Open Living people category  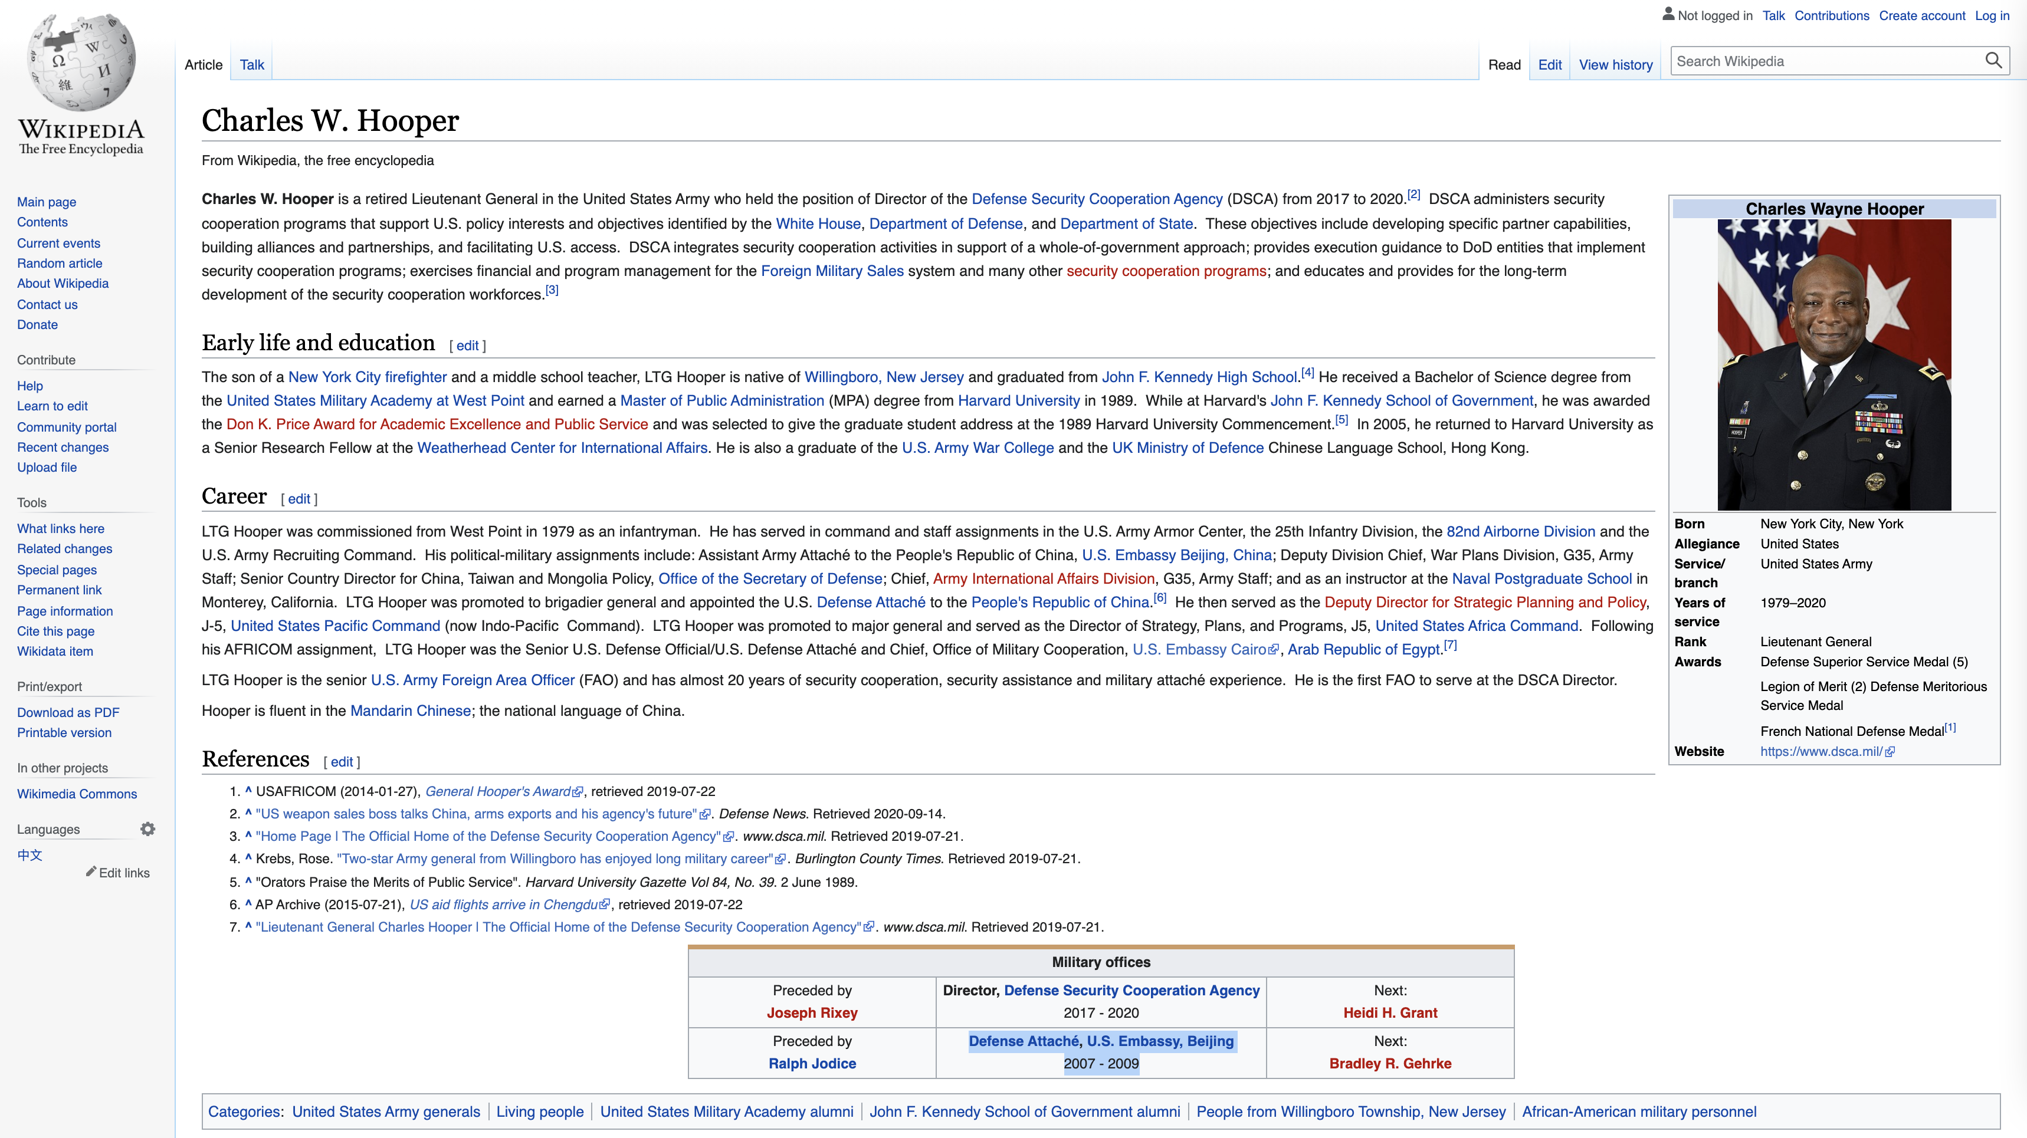coord(540,1111)
